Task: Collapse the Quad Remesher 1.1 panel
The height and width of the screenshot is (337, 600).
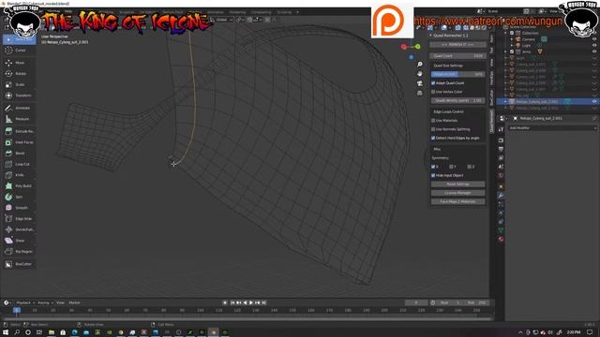Action: click(431, 36)
